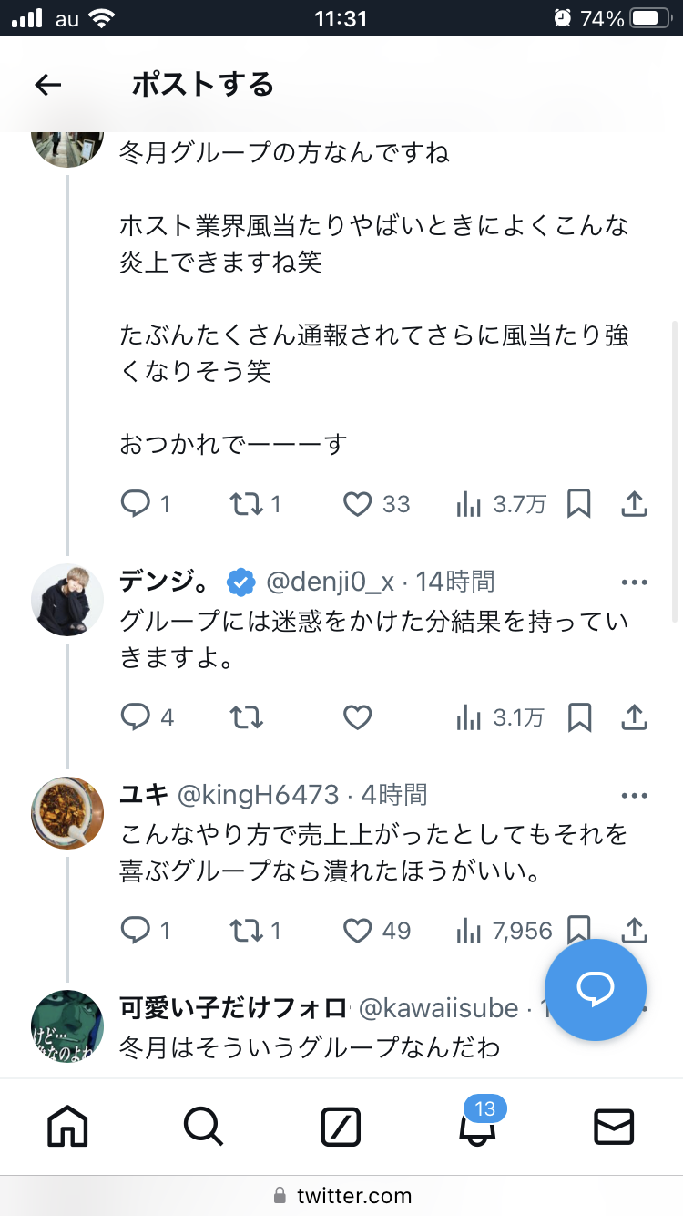Go back using the back arrow

click(48, 85)
